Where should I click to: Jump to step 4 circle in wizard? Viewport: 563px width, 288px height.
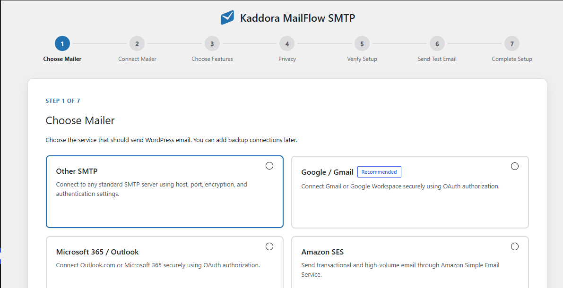[287, 44]
